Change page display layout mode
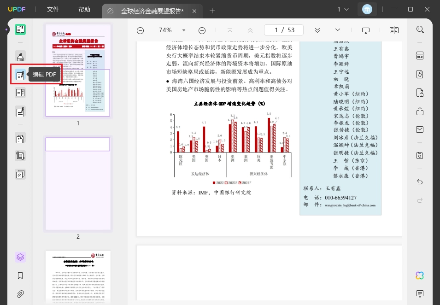 pyautogui.click(x=394, y=30)
